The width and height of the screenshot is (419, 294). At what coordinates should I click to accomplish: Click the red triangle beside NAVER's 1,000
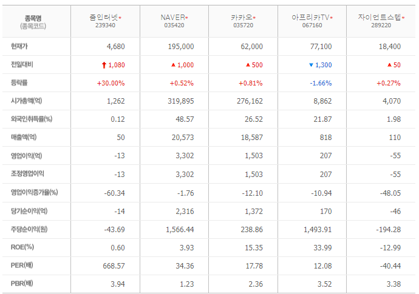(x=173, y=65)
